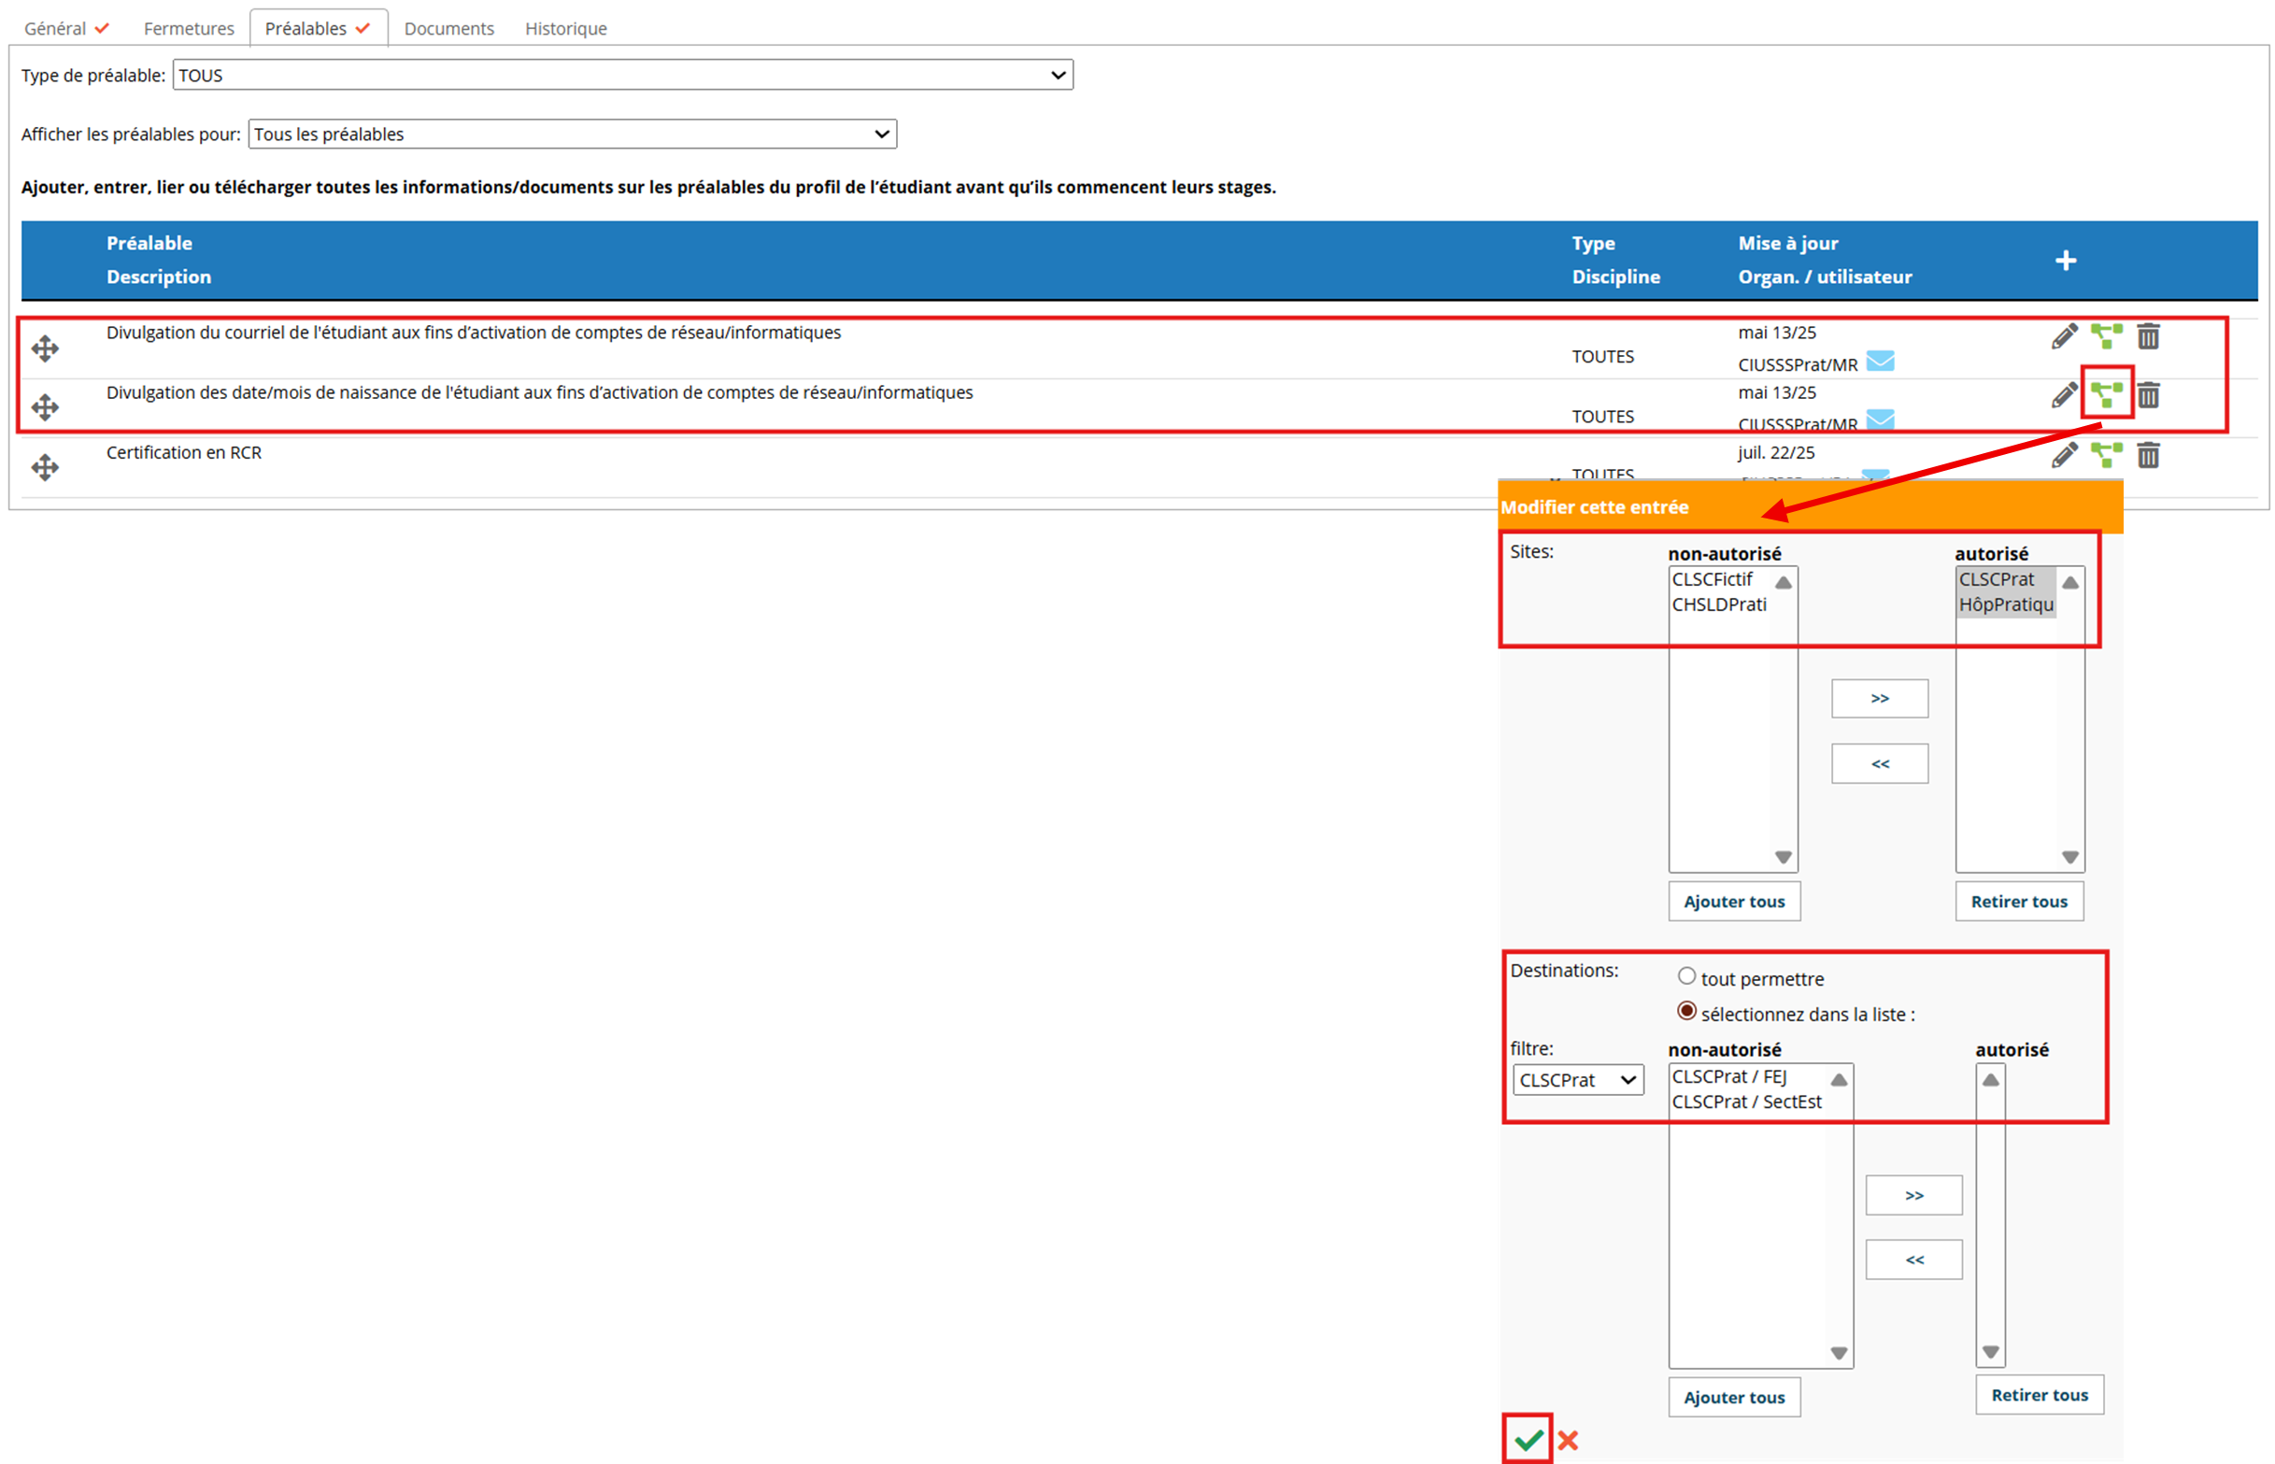Click the plus icon to add a préalable

(2065, 260)
